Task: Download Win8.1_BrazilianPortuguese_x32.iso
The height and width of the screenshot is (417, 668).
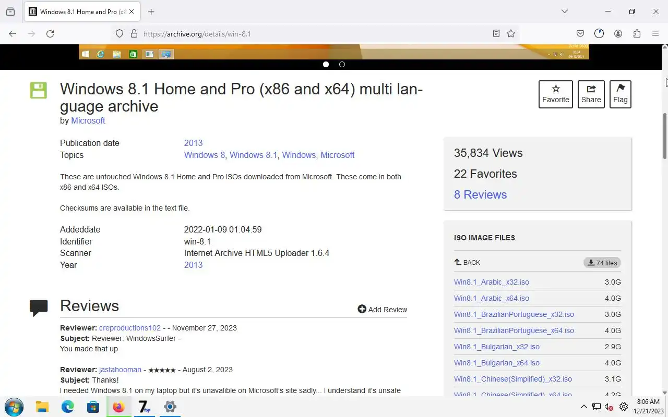Action: (514, 314)
